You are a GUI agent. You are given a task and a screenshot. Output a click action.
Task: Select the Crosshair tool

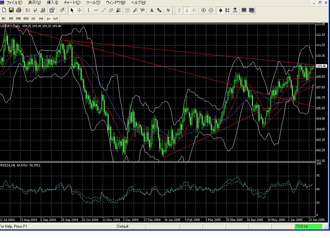point(79,10)
